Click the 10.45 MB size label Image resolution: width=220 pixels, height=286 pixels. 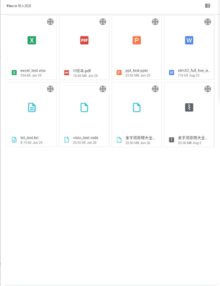pos(80,75)
